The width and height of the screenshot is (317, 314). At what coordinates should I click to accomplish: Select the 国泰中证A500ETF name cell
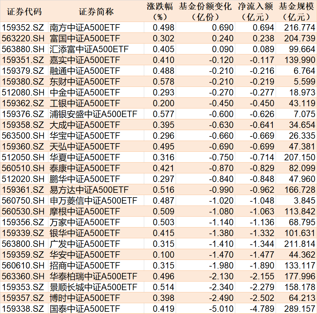[96, 309]
